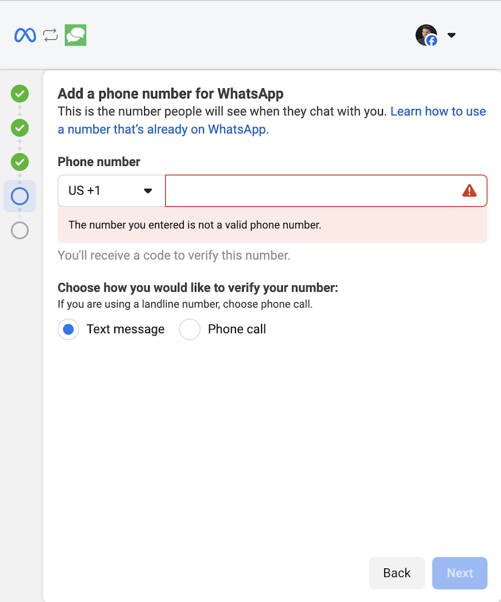
Task: Click the country selector's chevron arrow
Action: click(x=147, y=191)
